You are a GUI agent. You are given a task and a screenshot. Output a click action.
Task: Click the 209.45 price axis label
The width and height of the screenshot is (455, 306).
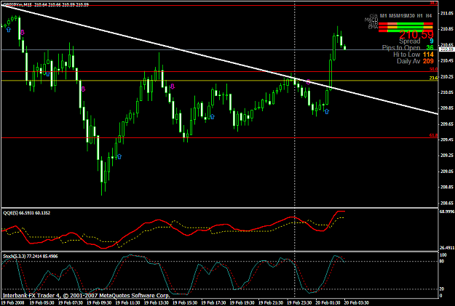(x=446, y=140)
